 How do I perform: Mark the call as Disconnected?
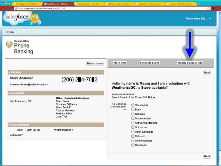point(133,118)
